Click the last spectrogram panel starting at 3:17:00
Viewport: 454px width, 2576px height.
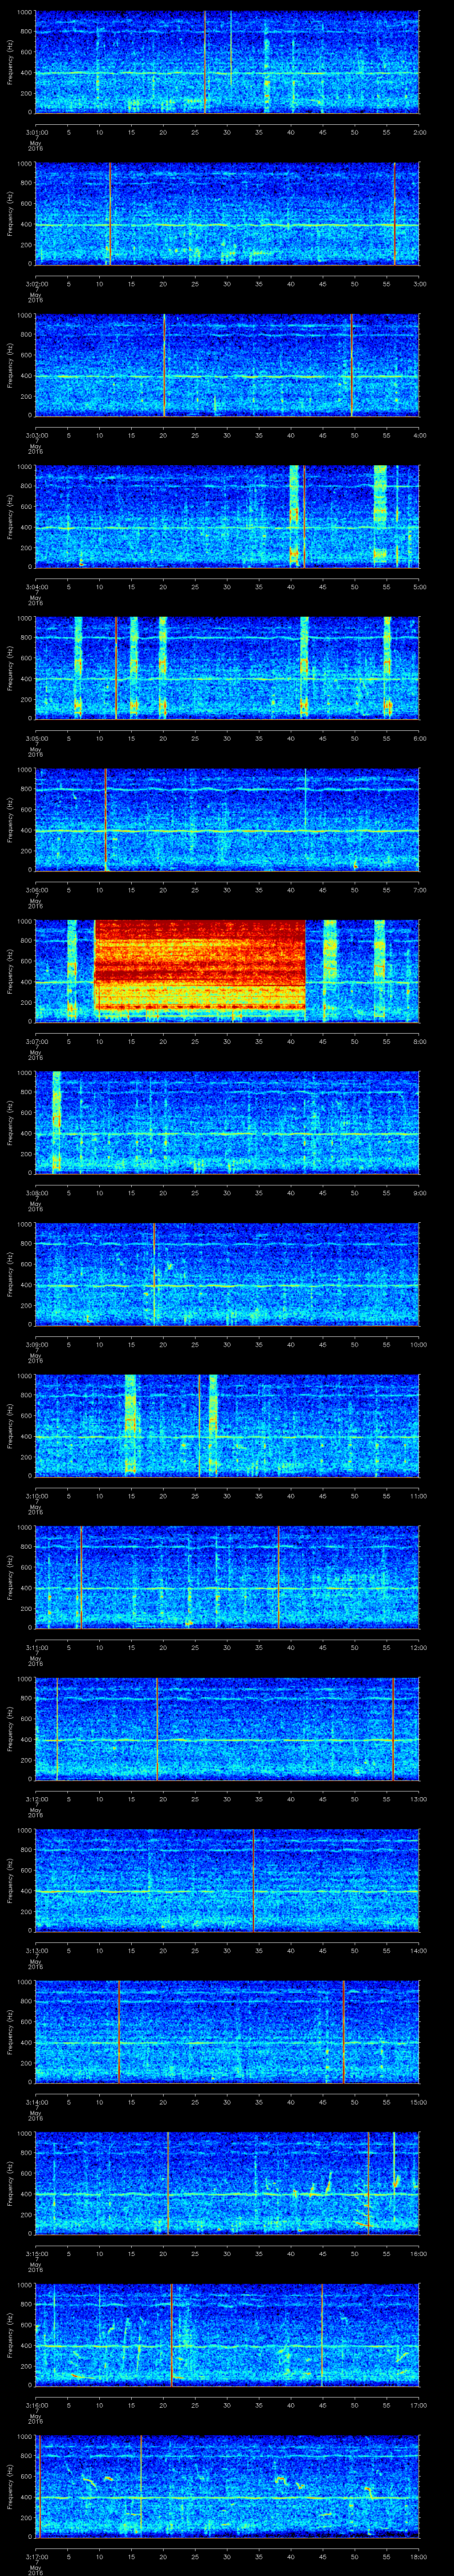coord(227,2488)
